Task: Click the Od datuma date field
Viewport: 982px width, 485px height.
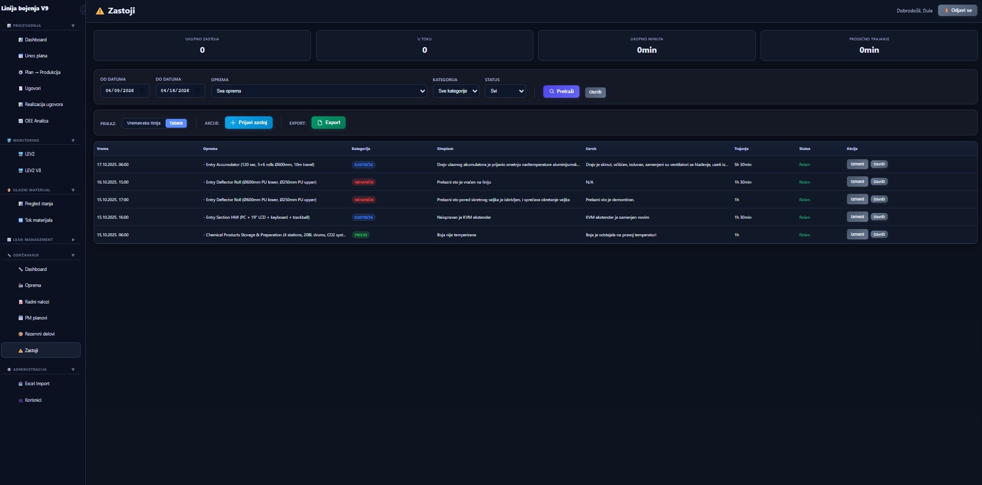Action: (x=125, y=91)
